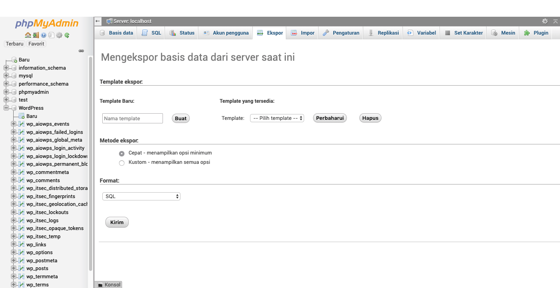Reload navigation panel with green arrow icon
The width and height of the screenshot is (560, 288).
(67, 35)
